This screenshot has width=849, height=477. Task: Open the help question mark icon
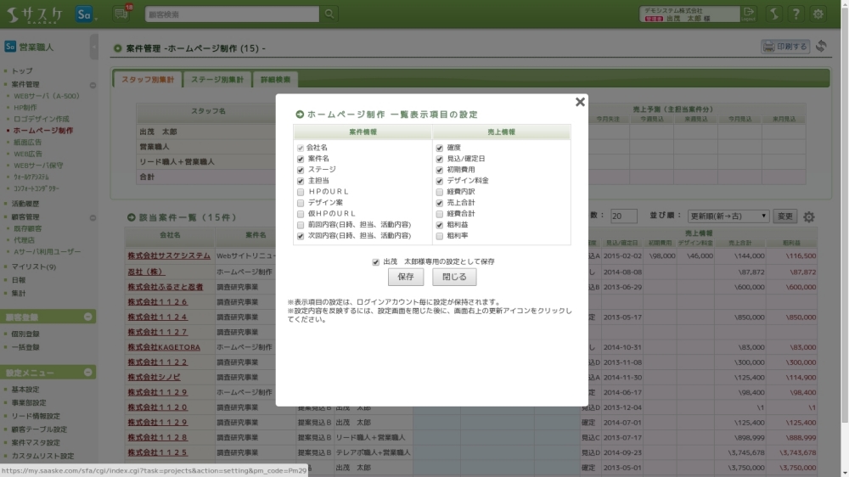[796, 14]
